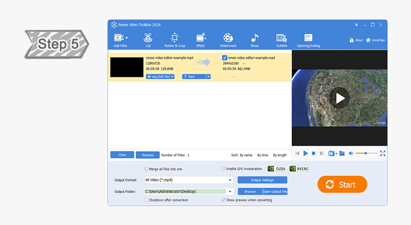Screen dimensions: 411x225
Task: Select the source file name renee video editor-example.mp4
Action: point(170,58)
